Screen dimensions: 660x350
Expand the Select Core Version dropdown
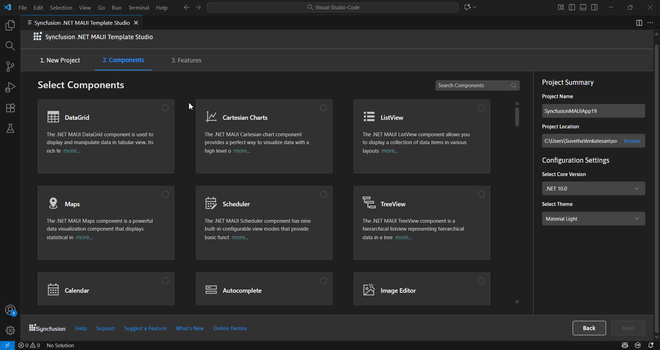(x=593, y=188)
